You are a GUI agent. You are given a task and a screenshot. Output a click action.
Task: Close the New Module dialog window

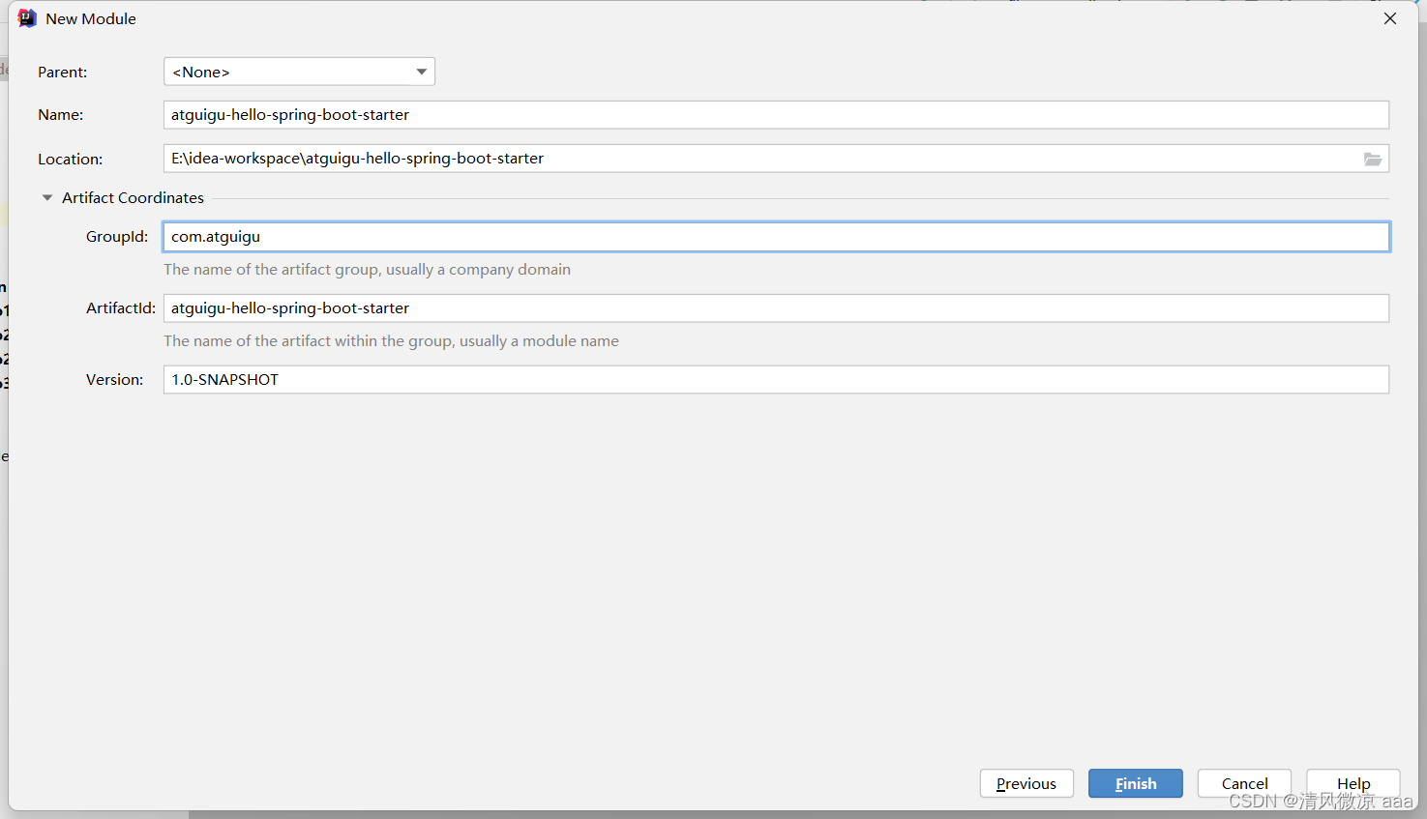1390,18
